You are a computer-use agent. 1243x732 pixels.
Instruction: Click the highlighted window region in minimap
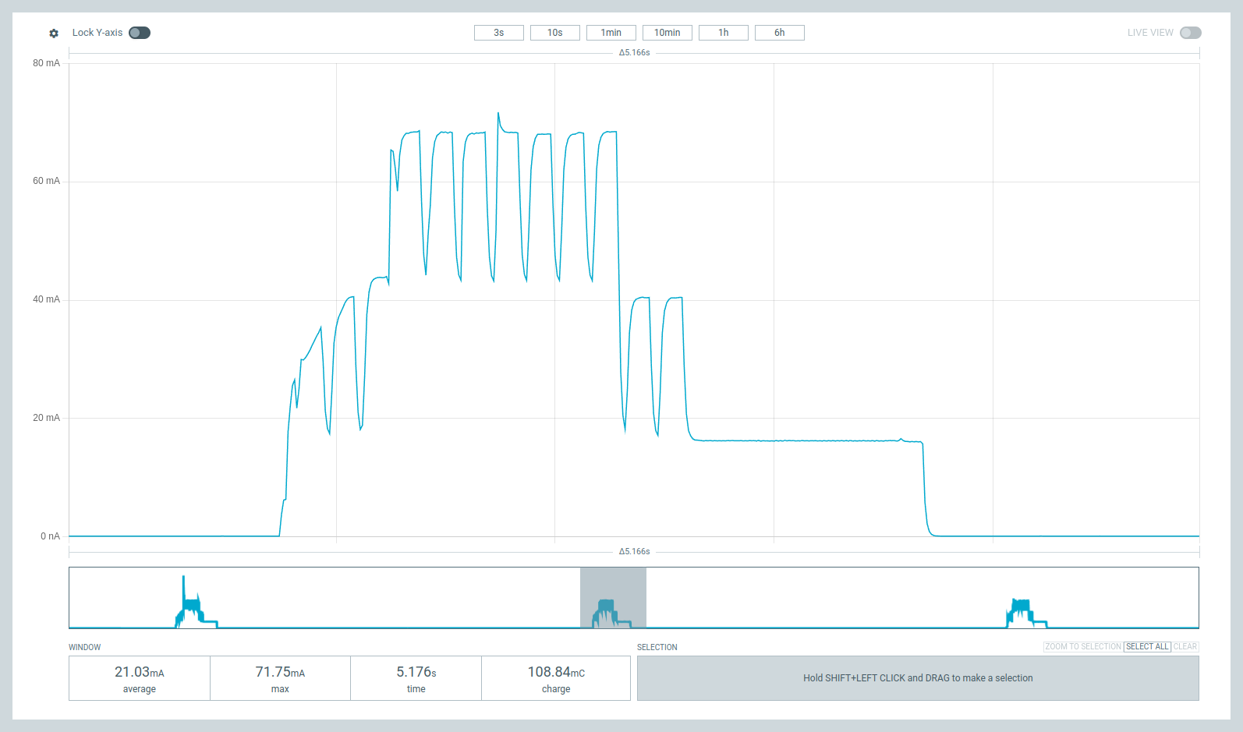[613, 598]
